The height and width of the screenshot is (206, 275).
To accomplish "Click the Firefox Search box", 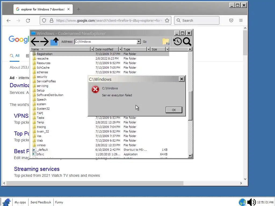I will click(x=197, y=20).
